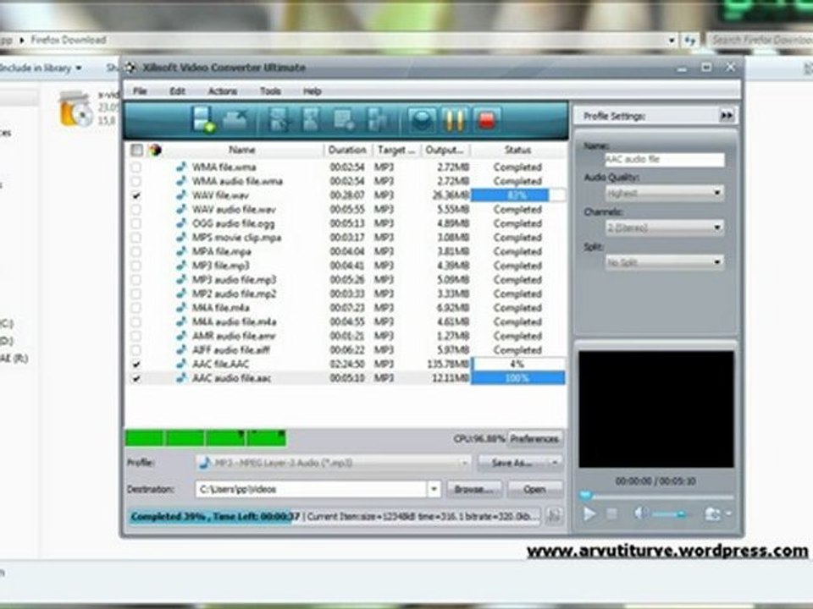This screenshot has height=609, width=813.
Task: Click the Preferences button
Action: pyautogui.click(x=534, y=439)
